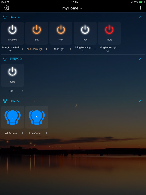Open livingRoomSwitch details chevron
The width and height of the screenshot is (146, 195).
[22, 49]
